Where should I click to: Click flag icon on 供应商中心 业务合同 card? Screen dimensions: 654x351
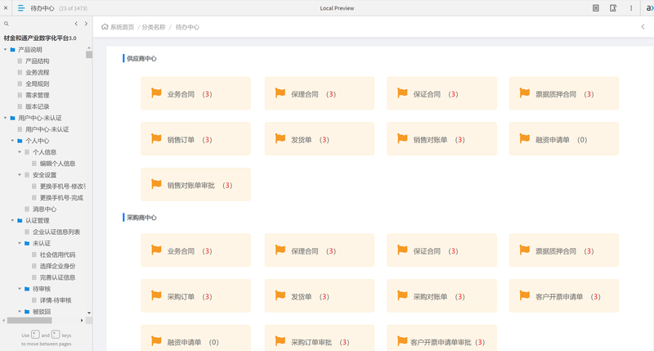point(156,92)
